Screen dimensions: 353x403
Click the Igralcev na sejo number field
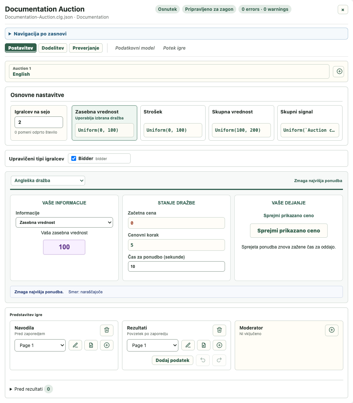click(39, 122)
